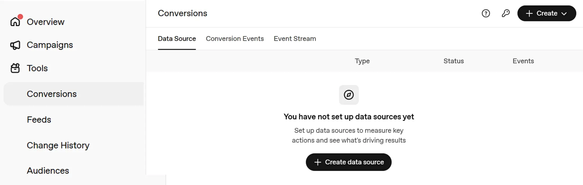
Task: Open the Event Stream tab
Action: tap(295, 39)
